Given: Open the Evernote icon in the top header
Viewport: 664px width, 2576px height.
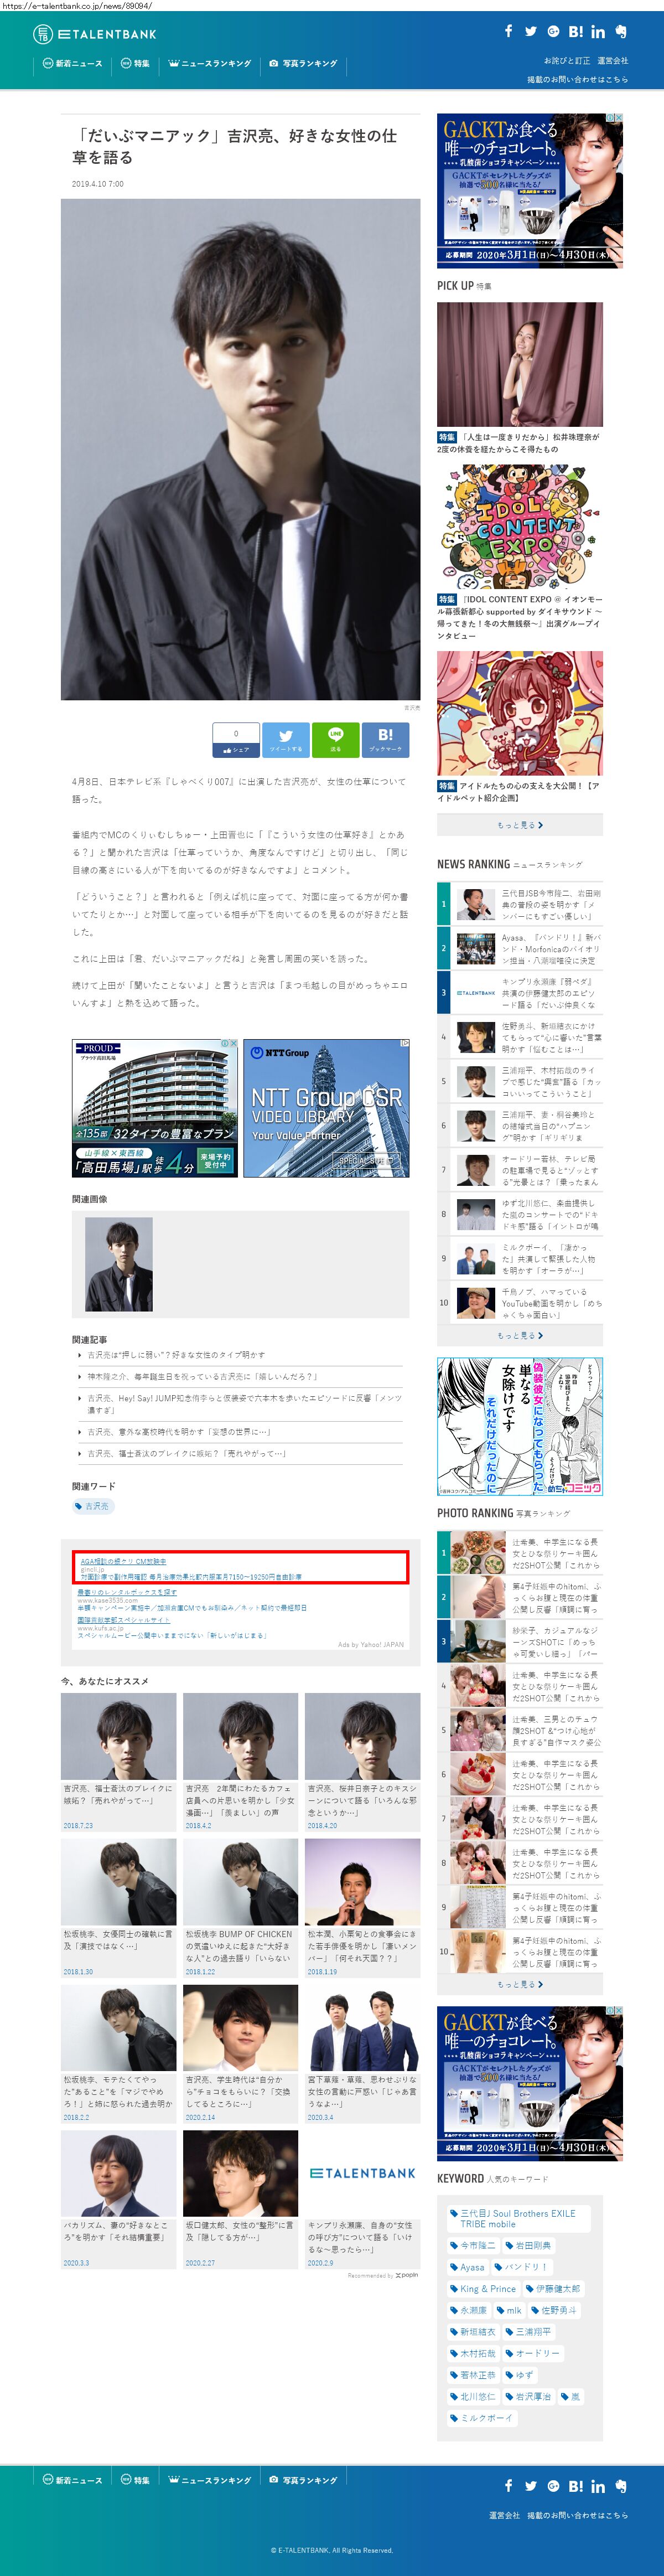Looking at the screenshot, I should [x=620, y=31].
